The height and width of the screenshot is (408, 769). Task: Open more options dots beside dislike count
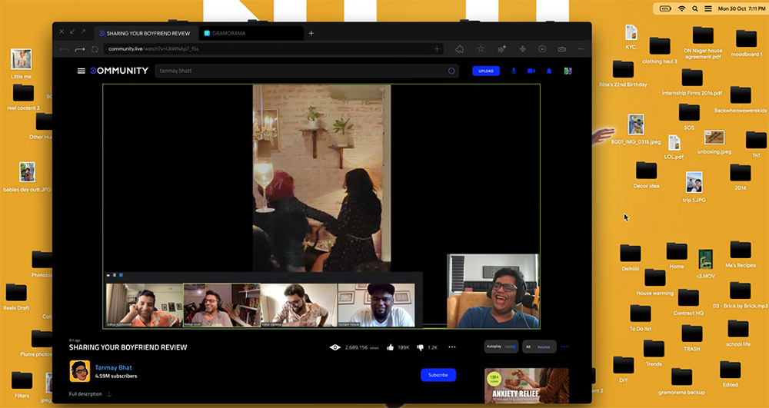click(x=451, y=347)
